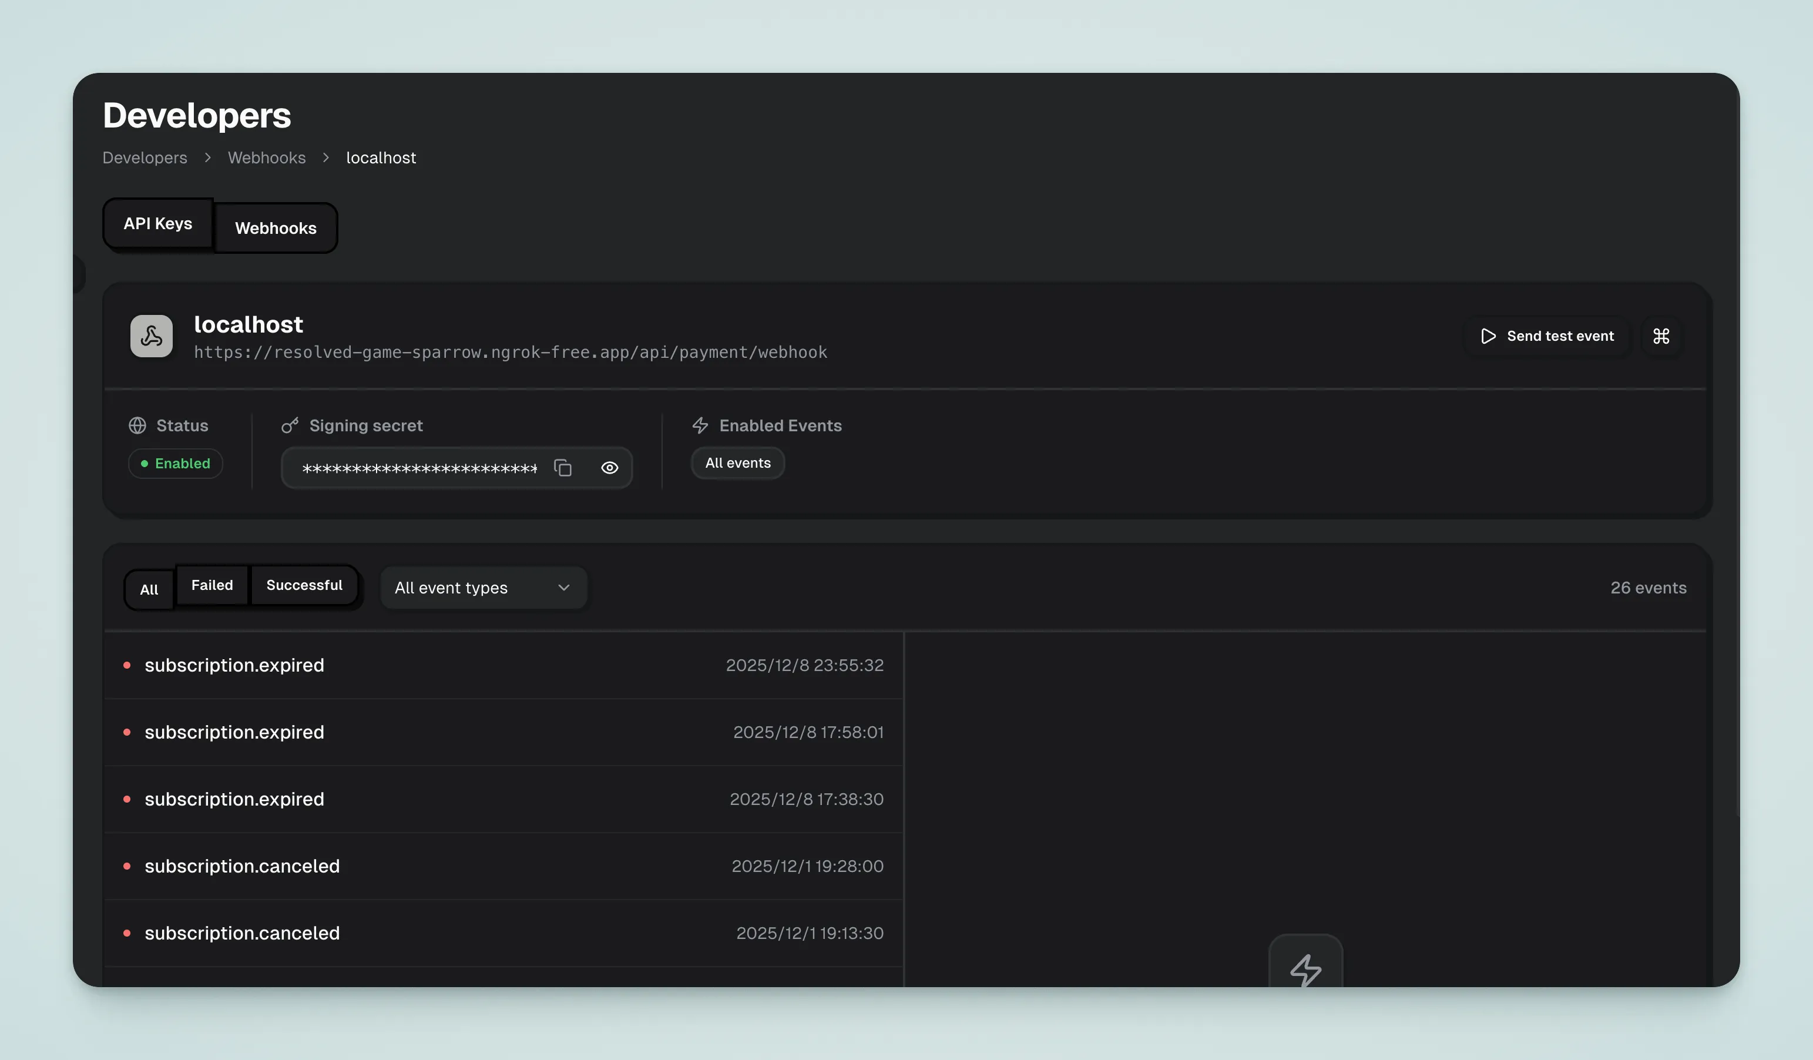Image resolution: width=1813 pixels, height=1060 pixels.
Task: Click the Send test event button
Action: 1548,336
